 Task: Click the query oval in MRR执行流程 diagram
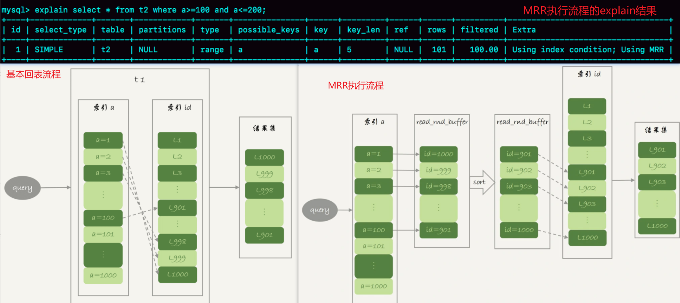(320, 210)
